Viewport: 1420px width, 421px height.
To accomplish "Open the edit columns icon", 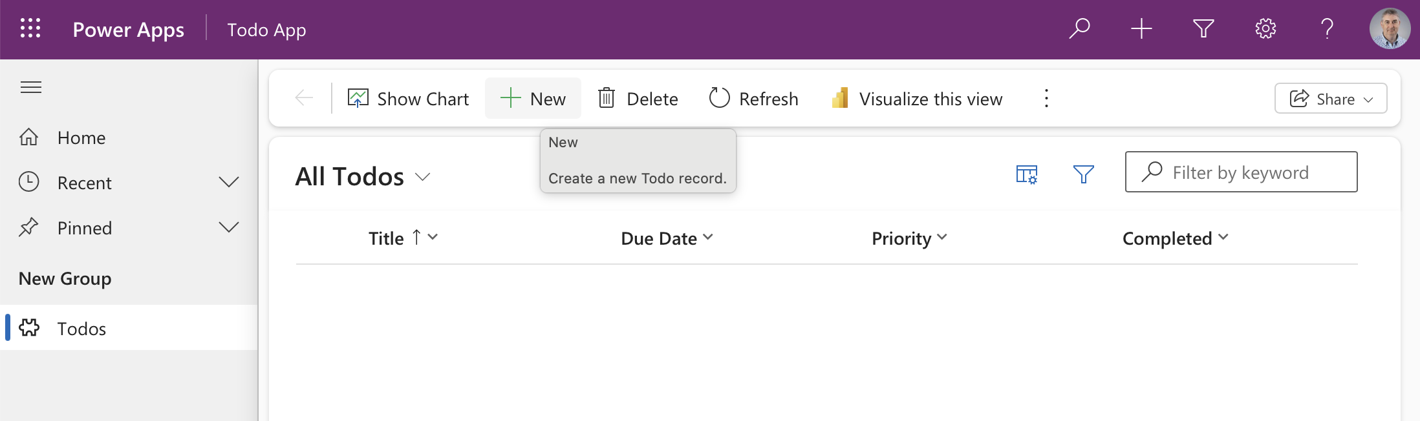I will point(1027,174).
